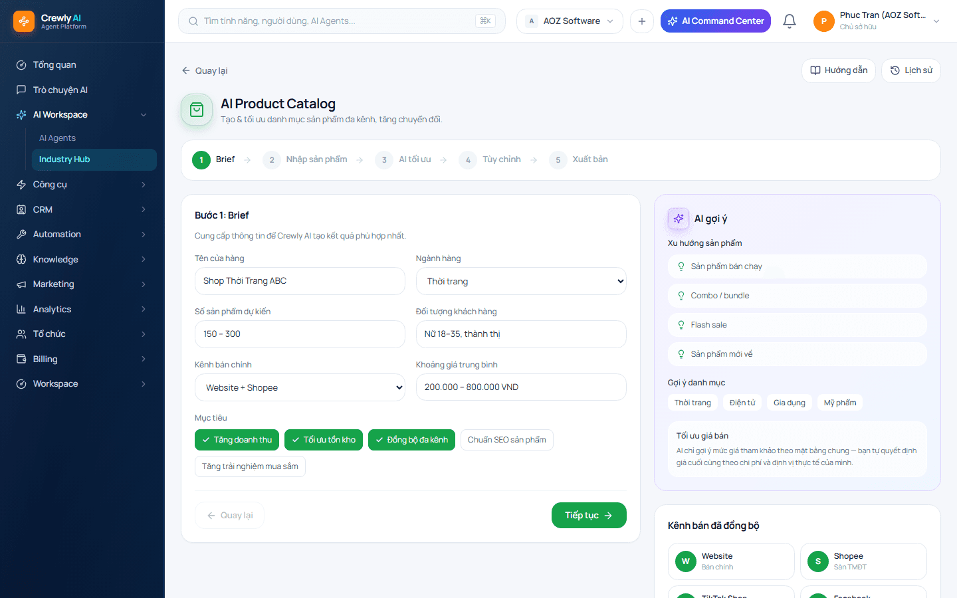Screen dimensions: 957x598
Task: Click the Billing icon in sidebar
Action: (x=21, y=359)
